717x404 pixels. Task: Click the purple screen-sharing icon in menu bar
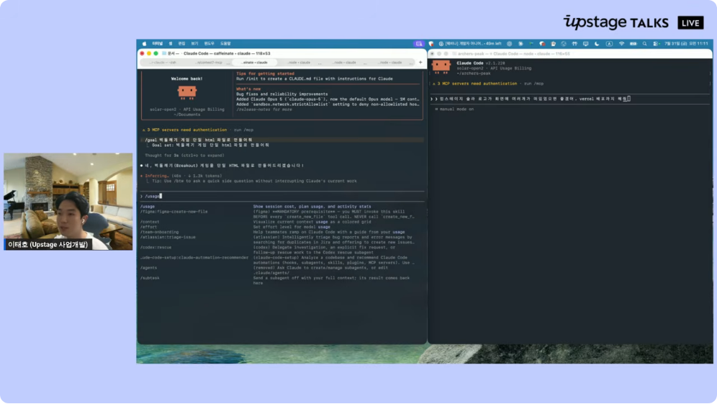(x=419, y=44)
